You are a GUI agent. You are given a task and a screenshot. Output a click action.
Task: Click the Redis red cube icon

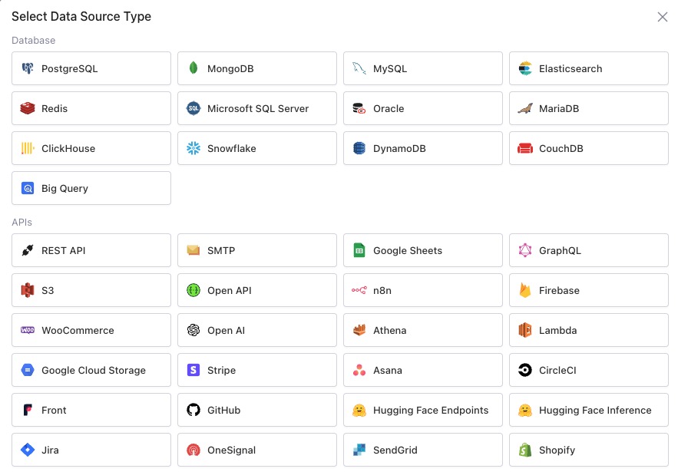click(x=28, y=109)
